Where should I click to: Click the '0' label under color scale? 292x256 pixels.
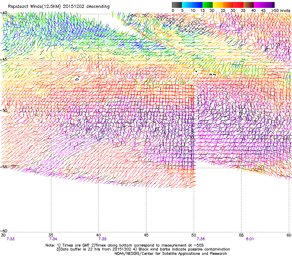[x=173, y=11]
